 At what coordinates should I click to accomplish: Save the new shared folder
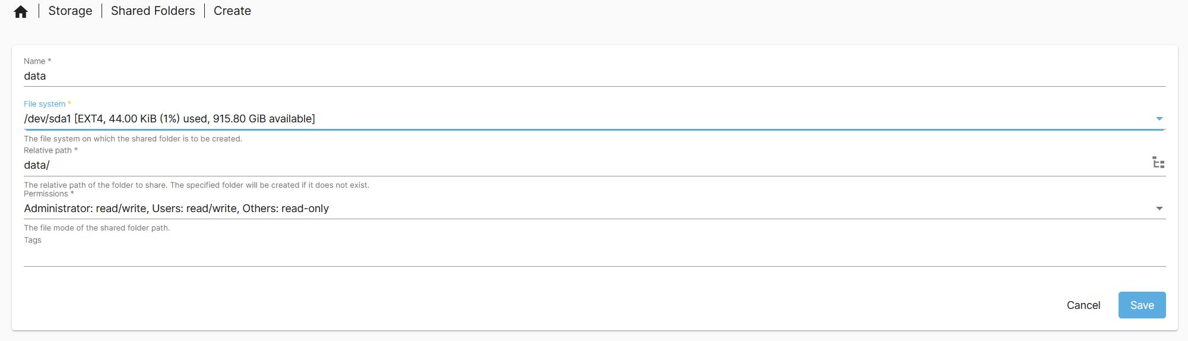pos(1142,305)
